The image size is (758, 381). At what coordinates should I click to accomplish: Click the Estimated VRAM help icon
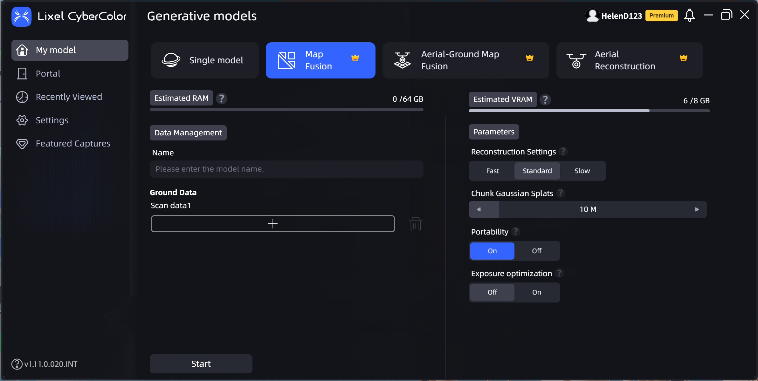[545, 100]
